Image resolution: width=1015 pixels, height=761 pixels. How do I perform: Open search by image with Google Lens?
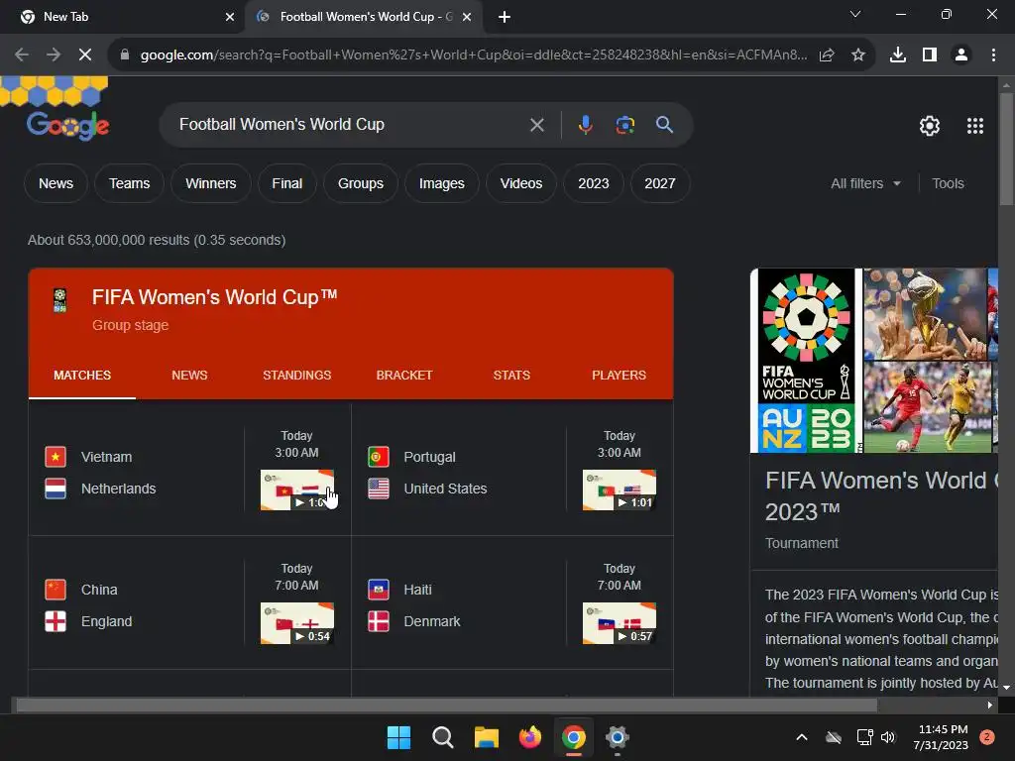point(624,125)
